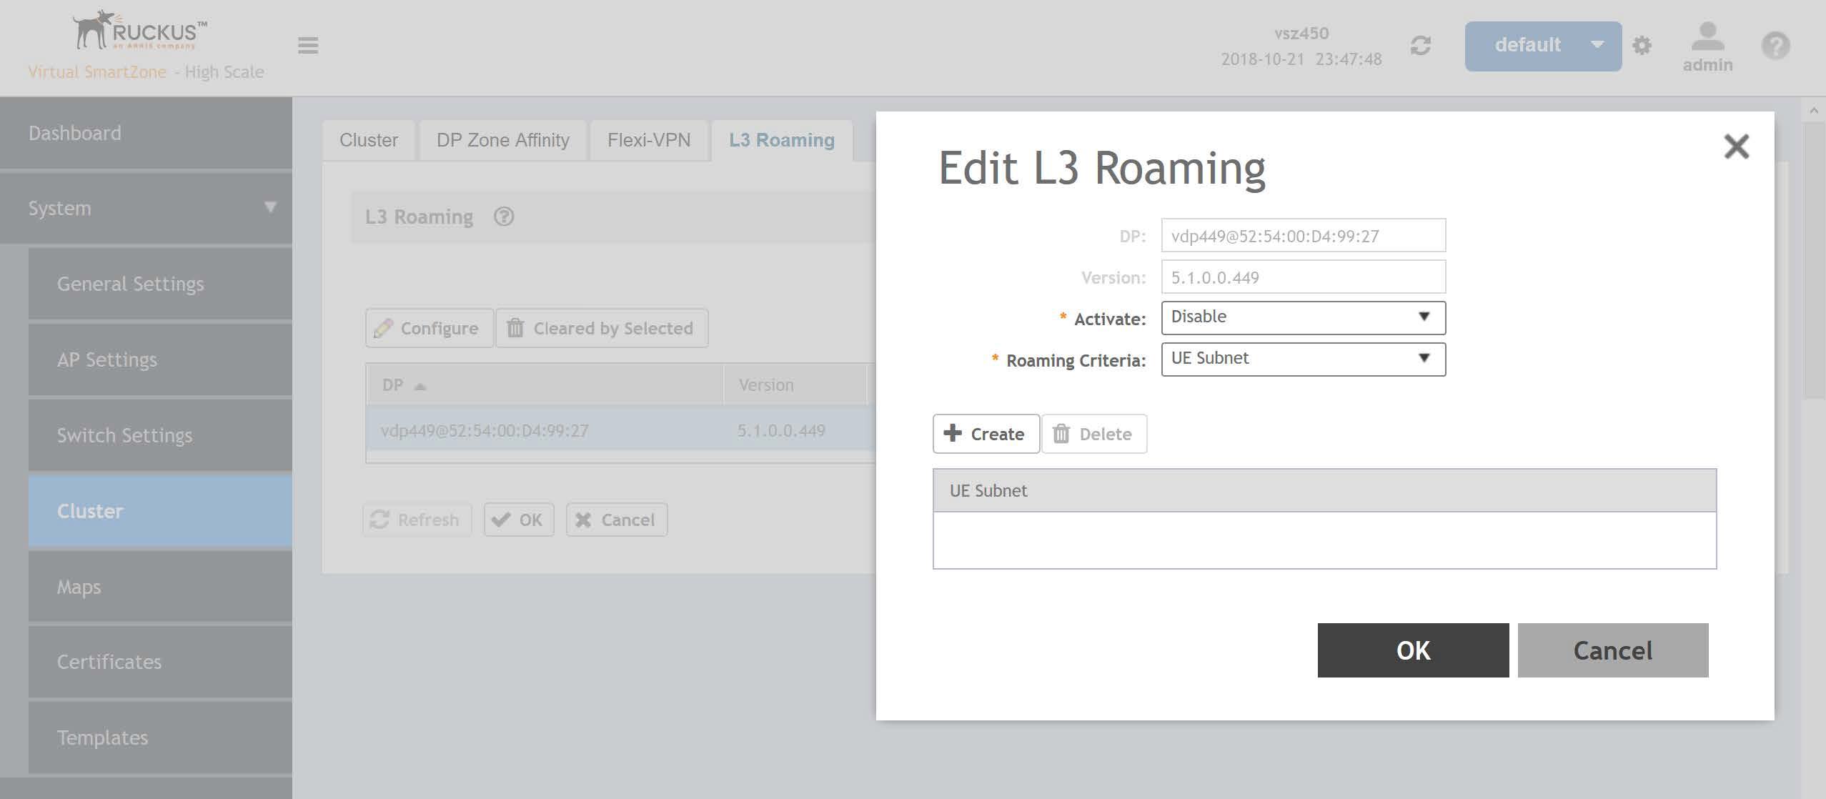Close the Edit L3 Roaming dialog
Viewport: 1826px width, 799px height.
pos(1736,147)
